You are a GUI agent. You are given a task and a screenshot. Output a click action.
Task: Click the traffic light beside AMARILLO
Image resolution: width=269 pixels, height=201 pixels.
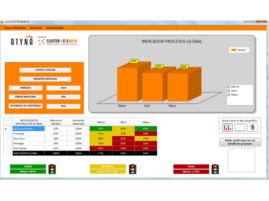click(x=132, y=169)
